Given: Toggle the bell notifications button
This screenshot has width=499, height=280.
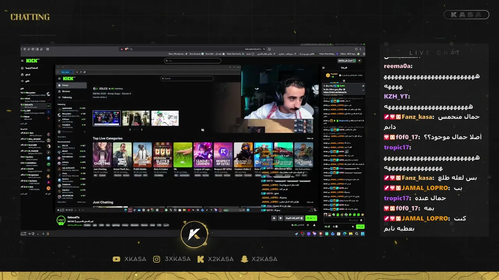Looking at the screenshot, I should [274, 218].
